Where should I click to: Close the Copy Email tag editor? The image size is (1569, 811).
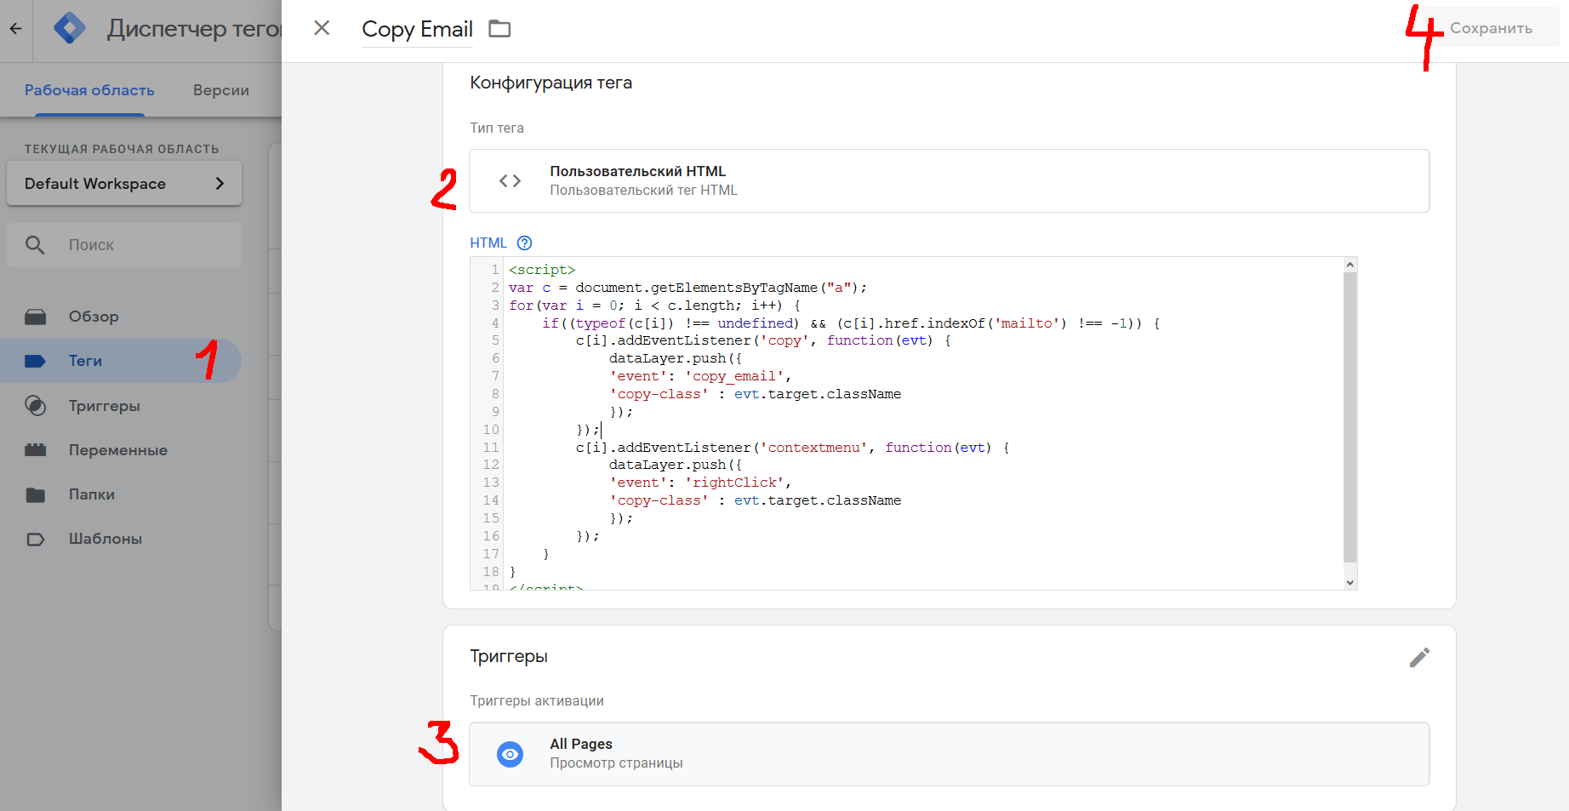[322, 28]
